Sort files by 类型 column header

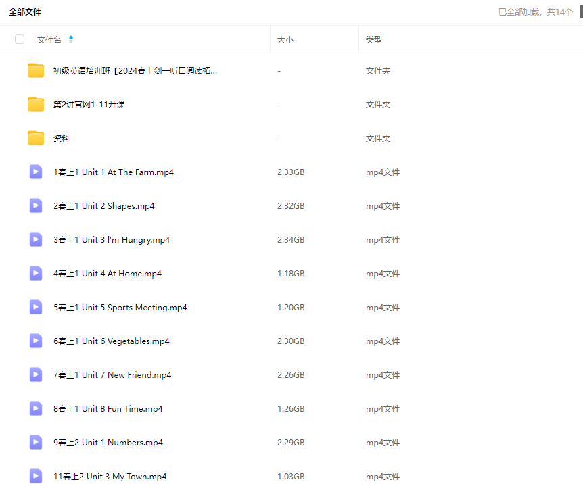(x=374, y=40)
